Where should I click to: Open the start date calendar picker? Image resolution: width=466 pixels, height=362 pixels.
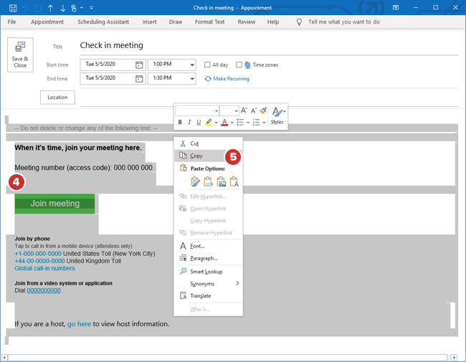click(x=139, y=65)
